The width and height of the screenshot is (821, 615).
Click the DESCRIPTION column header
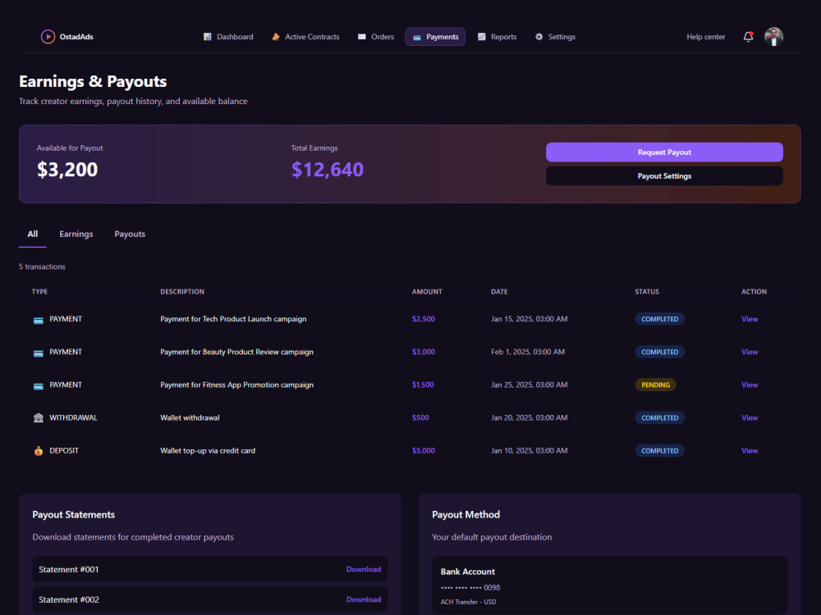click(x=182, y=292)
